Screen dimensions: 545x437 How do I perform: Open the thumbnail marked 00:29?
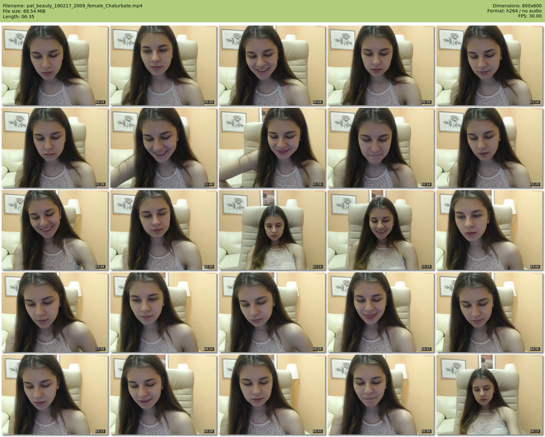163,65
